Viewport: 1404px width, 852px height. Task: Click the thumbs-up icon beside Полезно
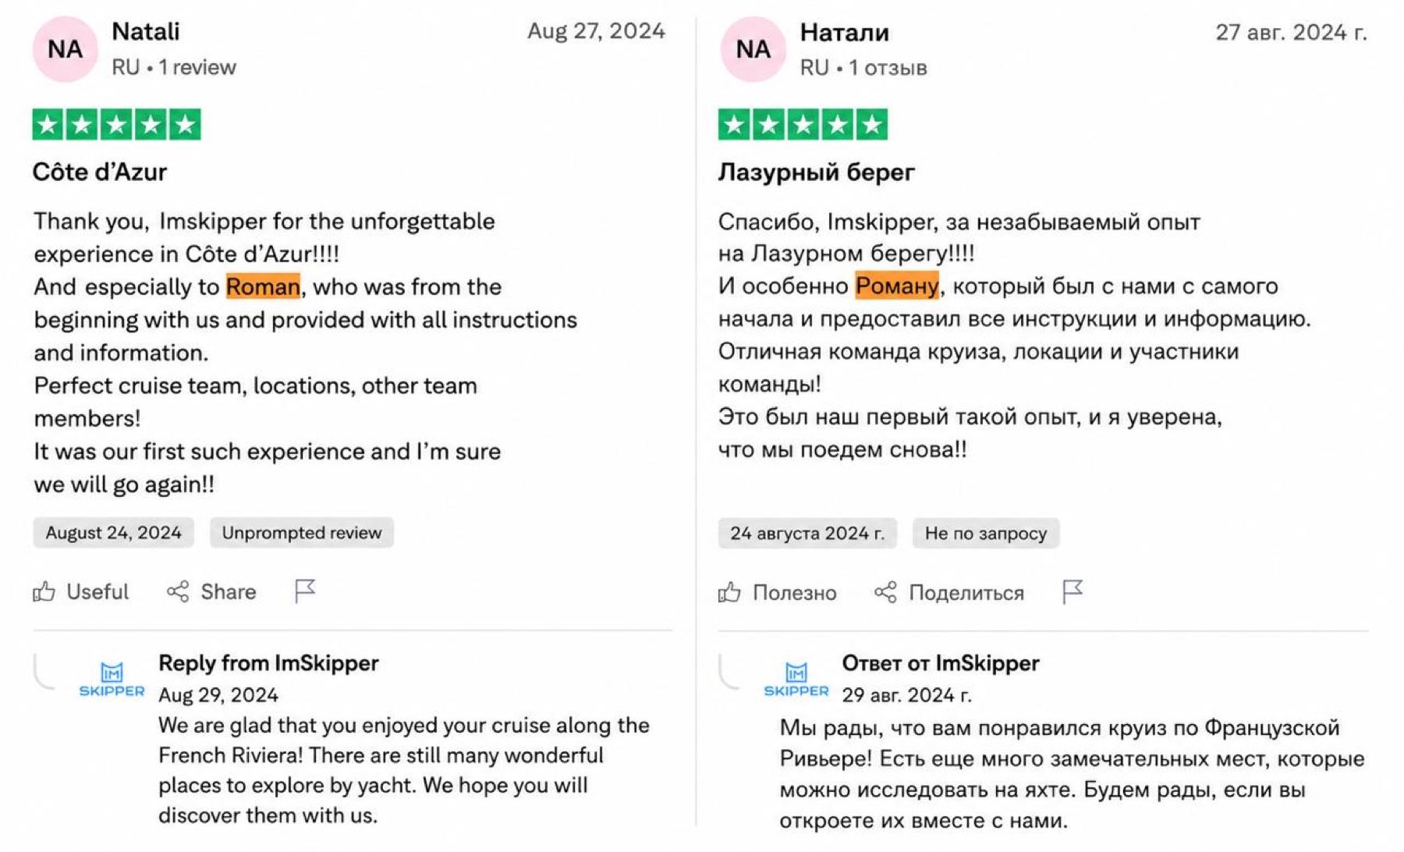pos(729,593)
